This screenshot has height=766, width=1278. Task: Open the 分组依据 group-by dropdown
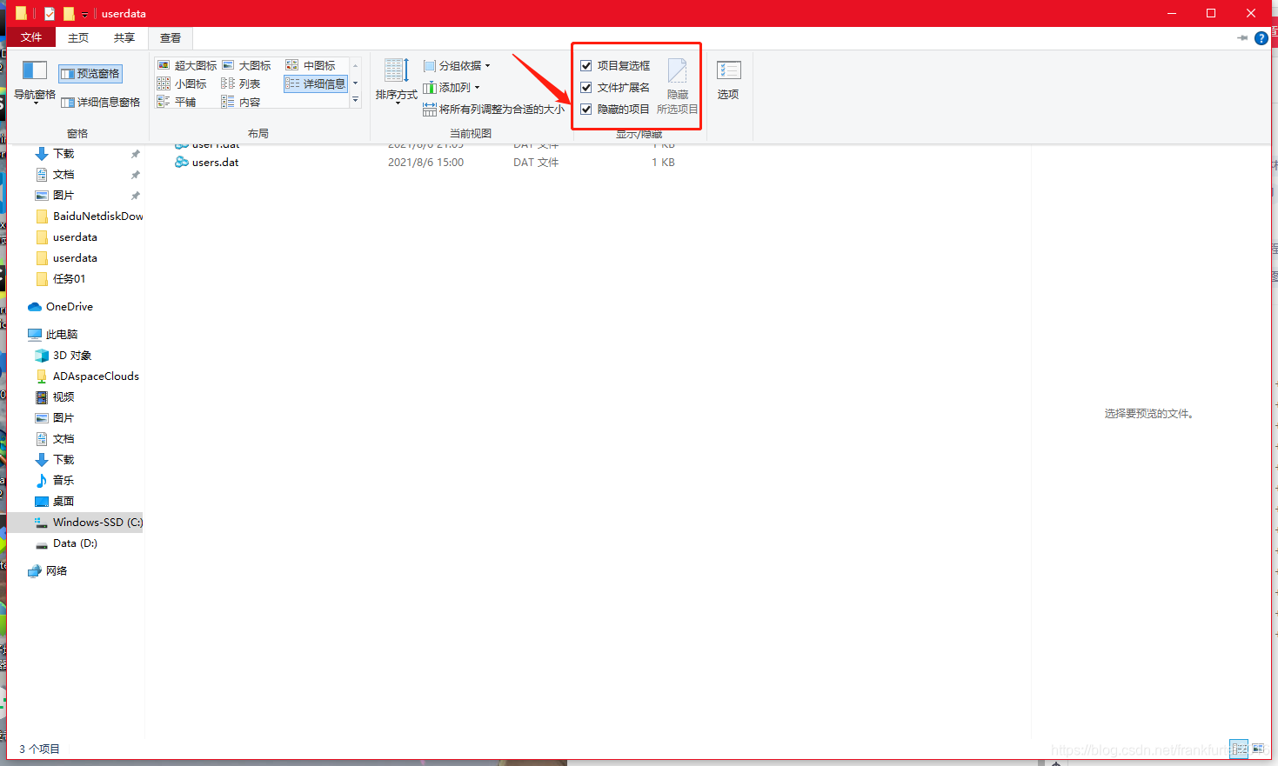click(x=457, y=66)
